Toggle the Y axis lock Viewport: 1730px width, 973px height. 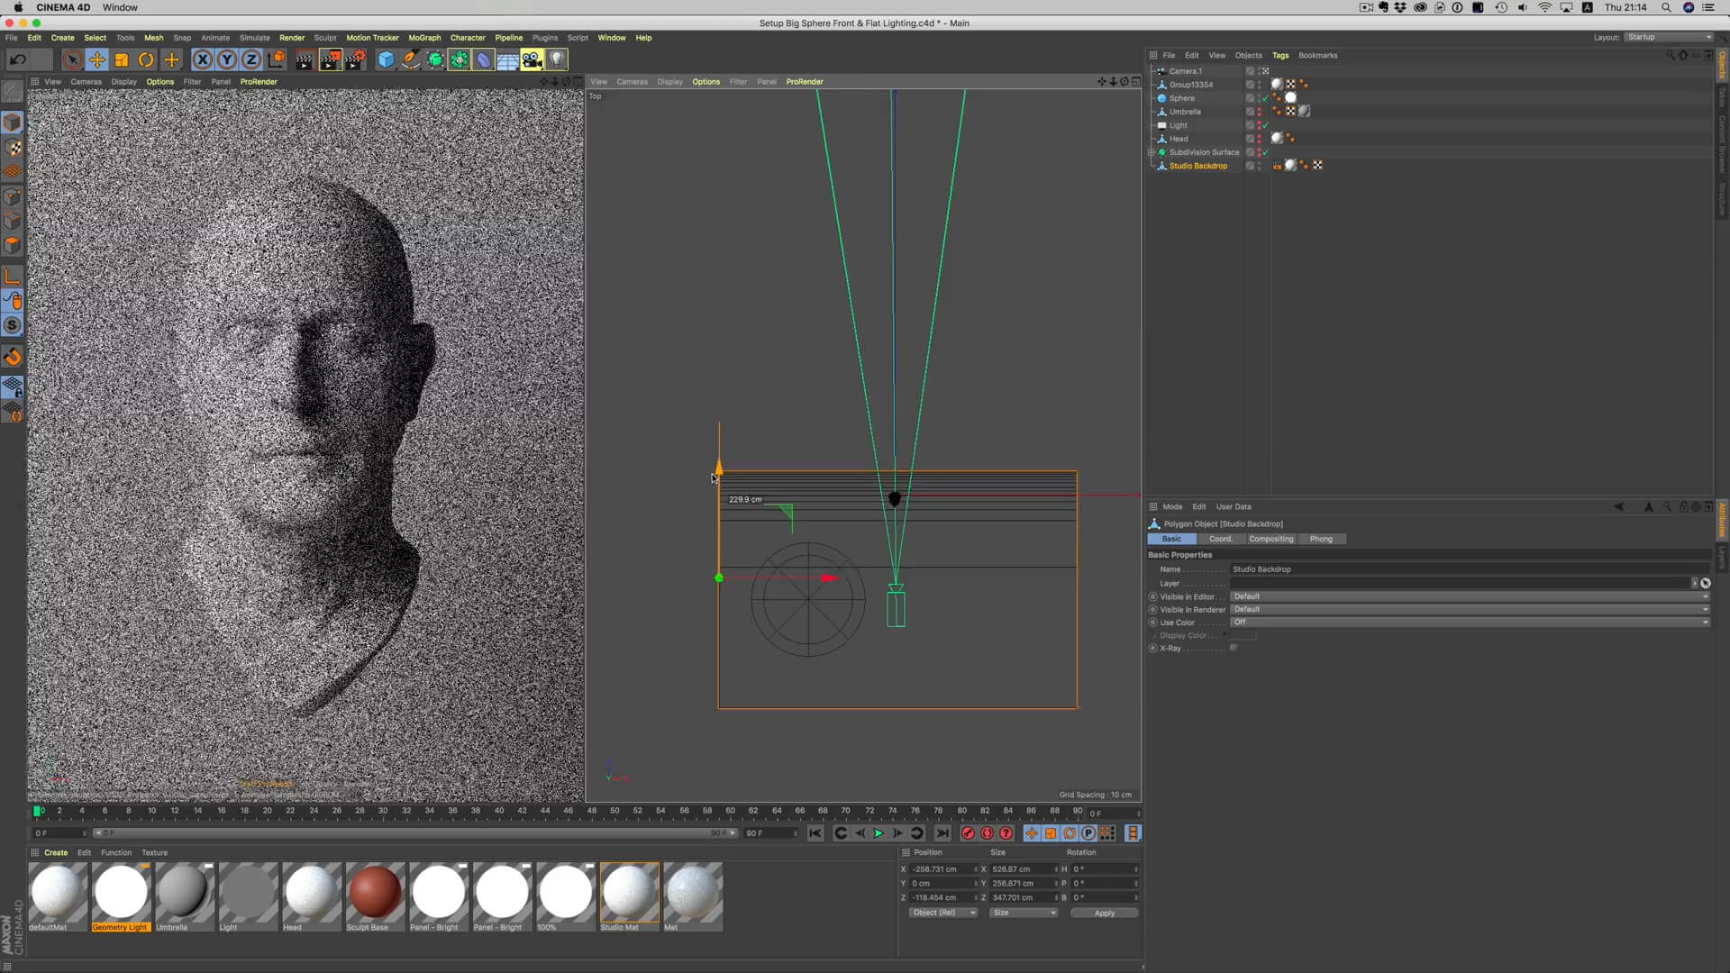point(227,59)
